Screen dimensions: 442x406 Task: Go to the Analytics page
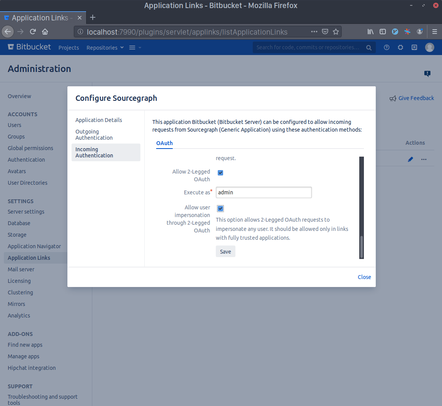coord(19,316)
